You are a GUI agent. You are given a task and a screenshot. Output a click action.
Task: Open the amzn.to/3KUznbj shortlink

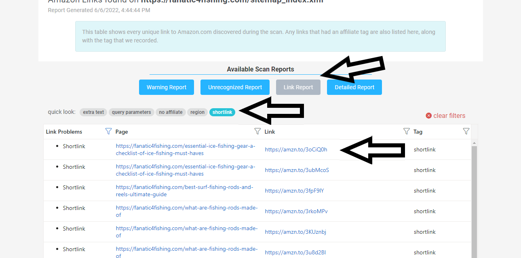click(x=295, y=232)
